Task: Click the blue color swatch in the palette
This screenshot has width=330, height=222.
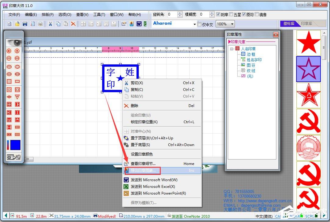Action: pyautogui.click(x=15, y=145)
